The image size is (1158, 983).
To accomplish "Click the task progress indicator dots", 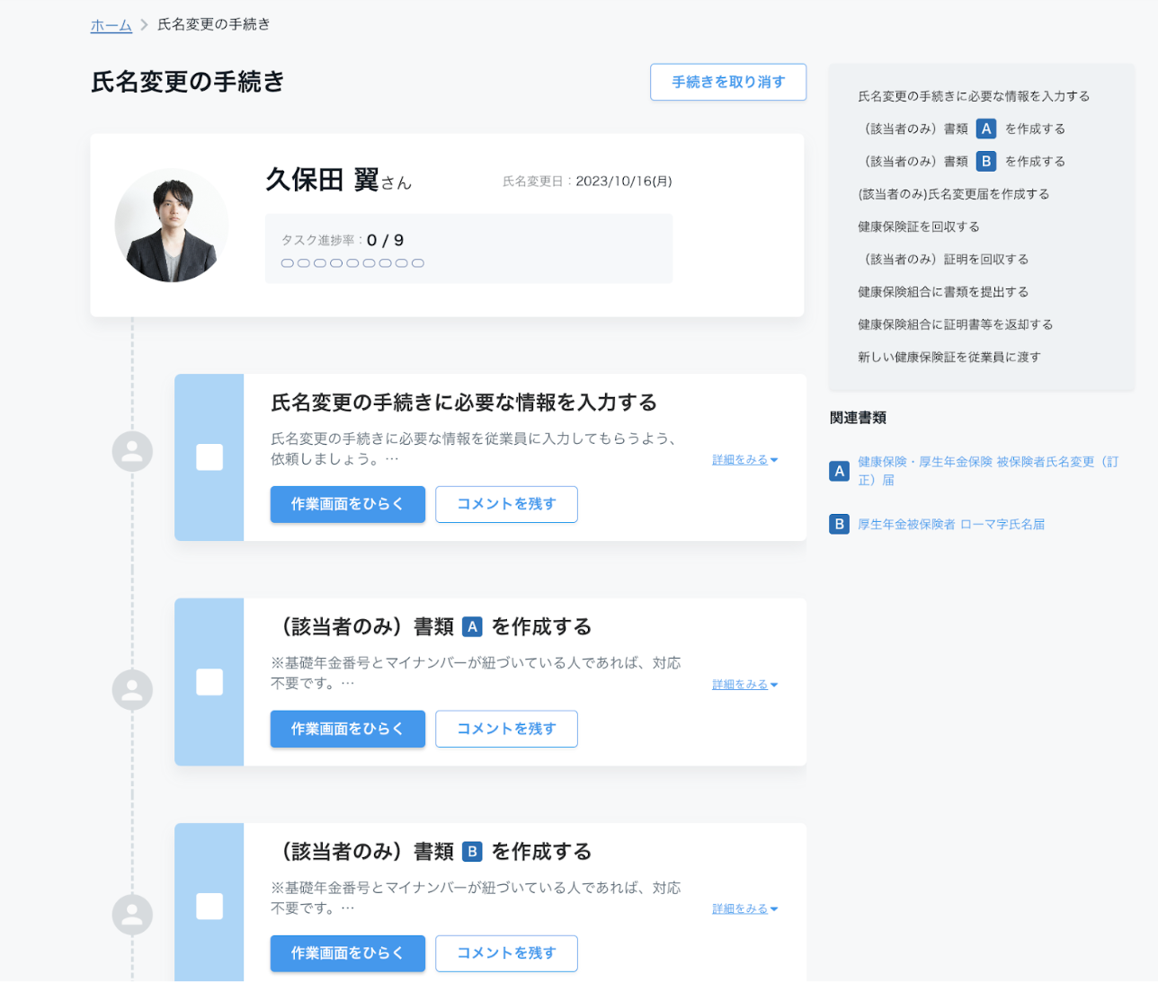I will tap(352, 263).
